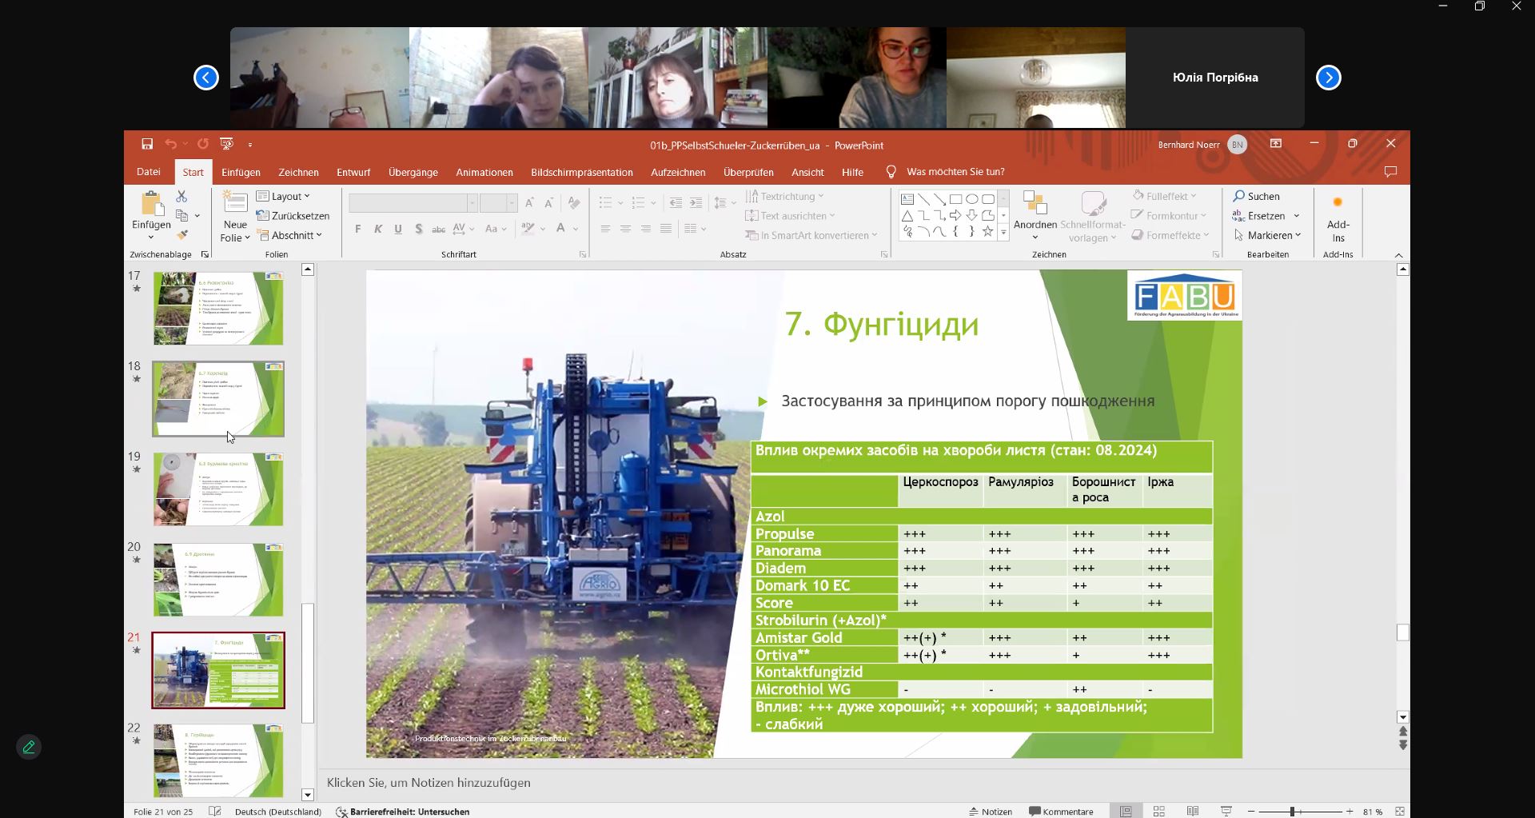Switch to reading view in status bar
Screen dimensions: 1535x818
coord(1193,811)
